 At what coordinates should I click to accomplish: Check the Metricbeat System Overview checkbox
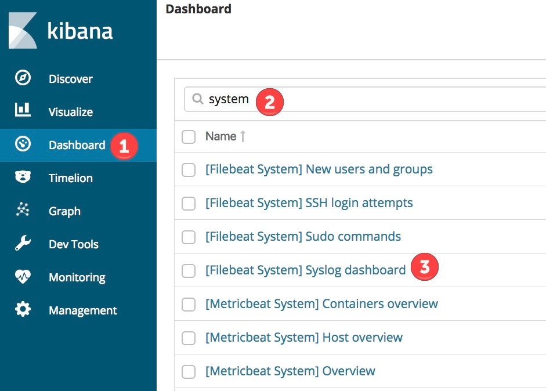coord(189,371)
